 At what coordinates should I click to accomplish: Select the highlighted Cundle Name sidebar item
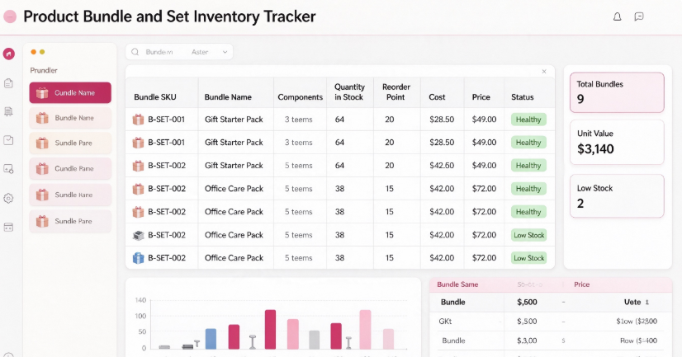[x=70, y=93]
